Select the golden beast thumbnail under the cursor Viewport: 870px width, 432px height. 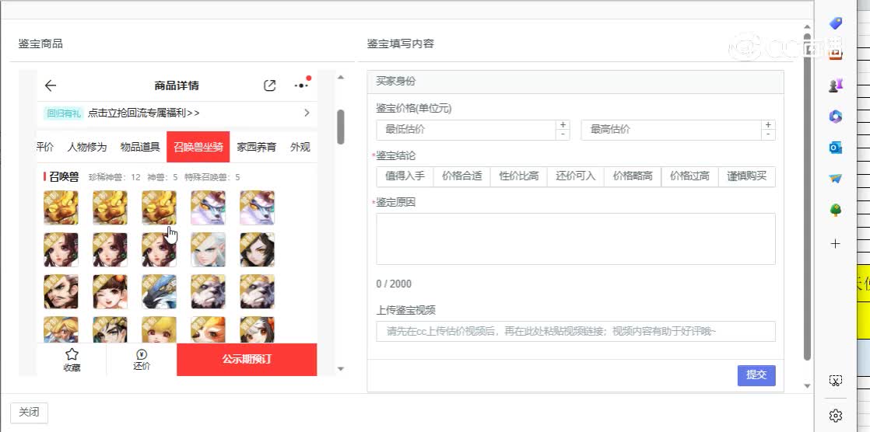coord(159,207)
